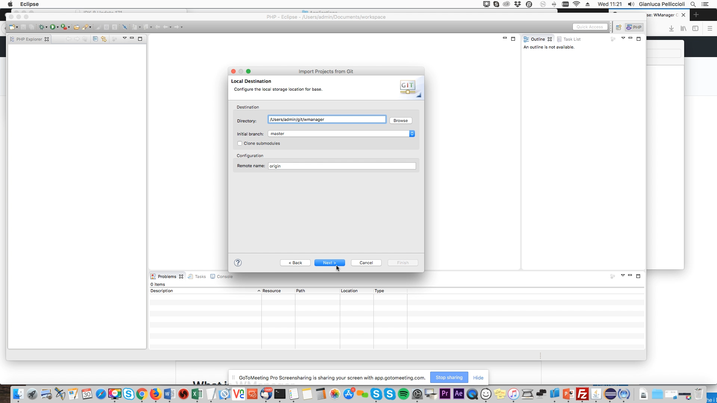The width and height of the screenshot is (717, 403).
Task: Open the Open Perspective toolbar icon
Action: click(x=618, y=27)
